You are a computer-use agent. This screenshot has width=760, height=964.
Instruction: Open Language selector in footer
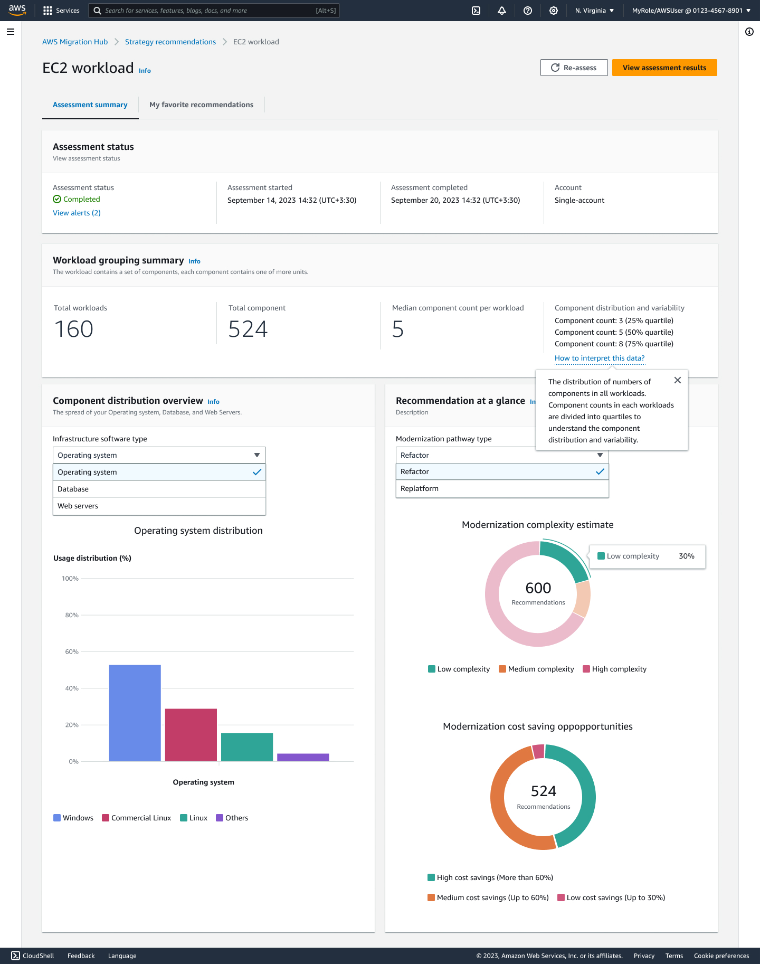click(122, 956)
